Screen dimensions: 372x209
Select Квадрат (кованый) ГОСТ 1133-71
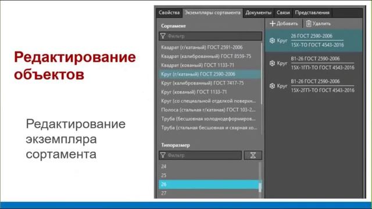tap(210, 65)
